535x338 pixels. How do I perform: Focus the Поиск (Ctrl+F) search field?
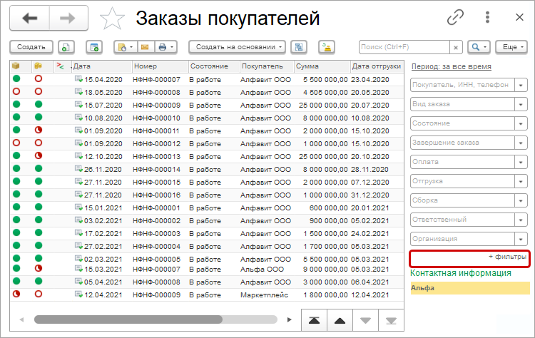coord(404,47)
